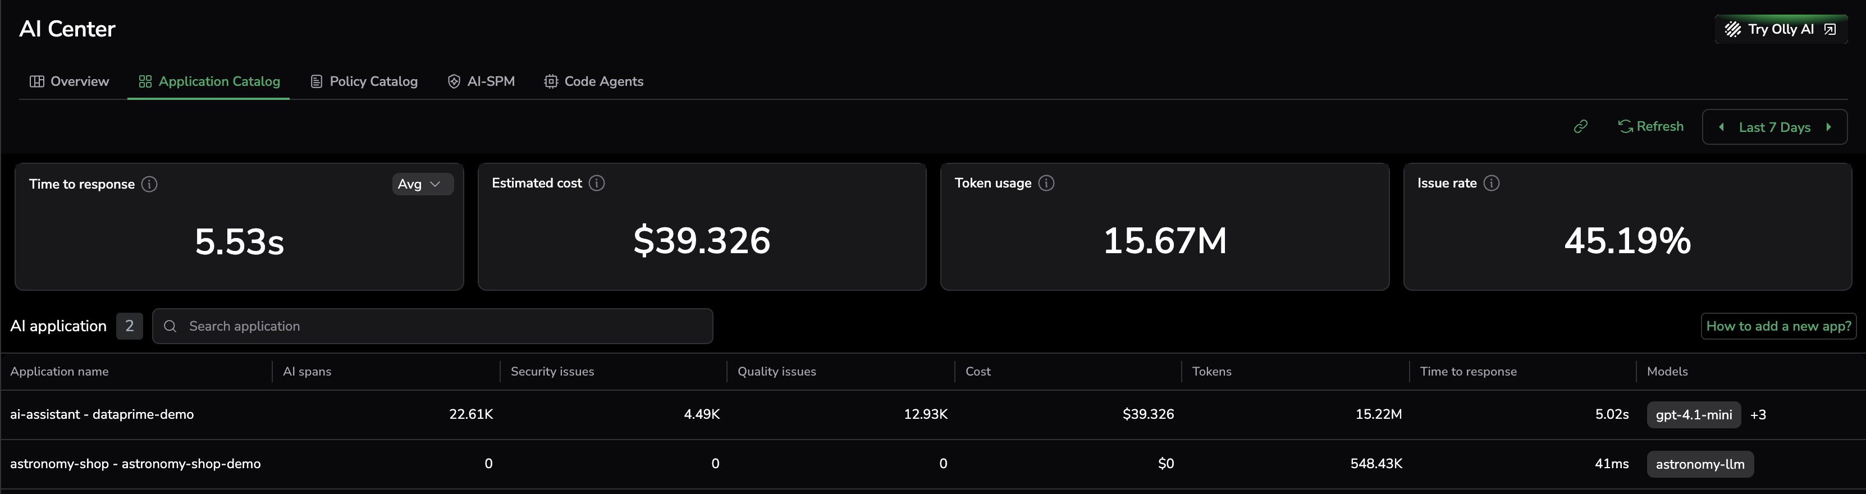Switch to the Code Agents tab

(594, 81)
